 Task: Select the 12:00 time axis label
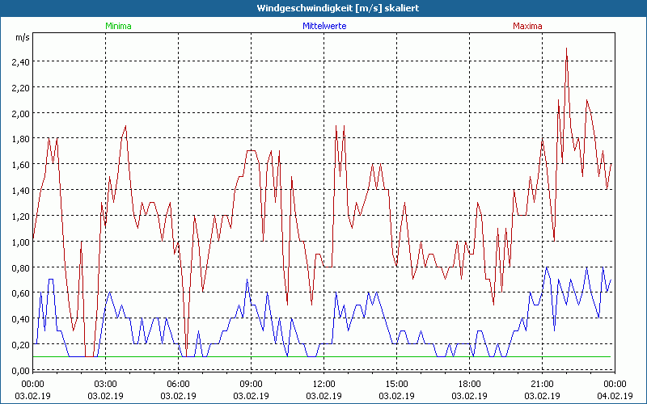tap(324, 384)
